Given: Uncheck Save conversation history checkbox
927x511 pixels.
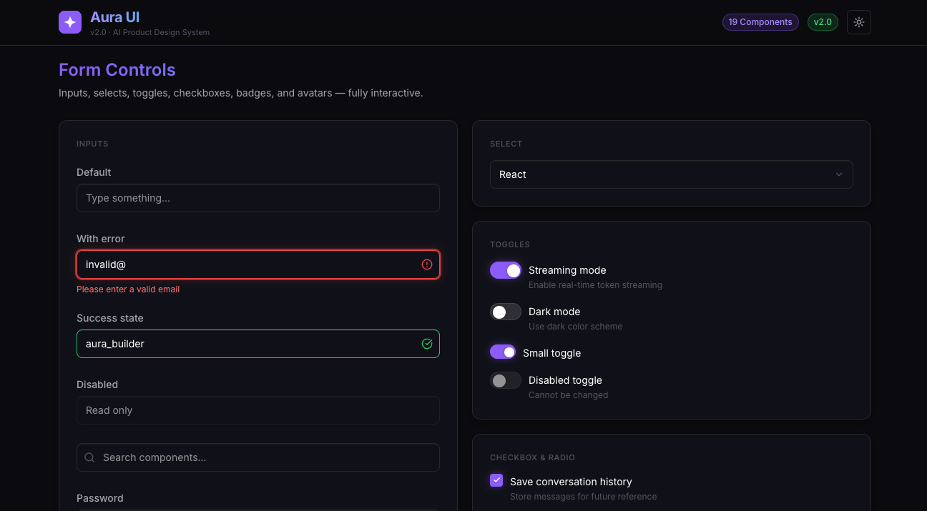Looking at the screenshot, I should tap(496, 480).
